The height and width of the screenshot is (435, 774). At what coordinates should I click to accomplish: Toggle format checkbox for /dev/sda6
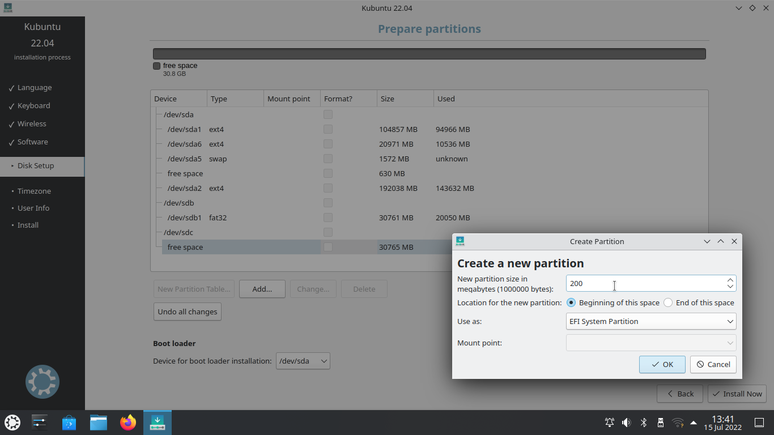(x=328, y=144)
